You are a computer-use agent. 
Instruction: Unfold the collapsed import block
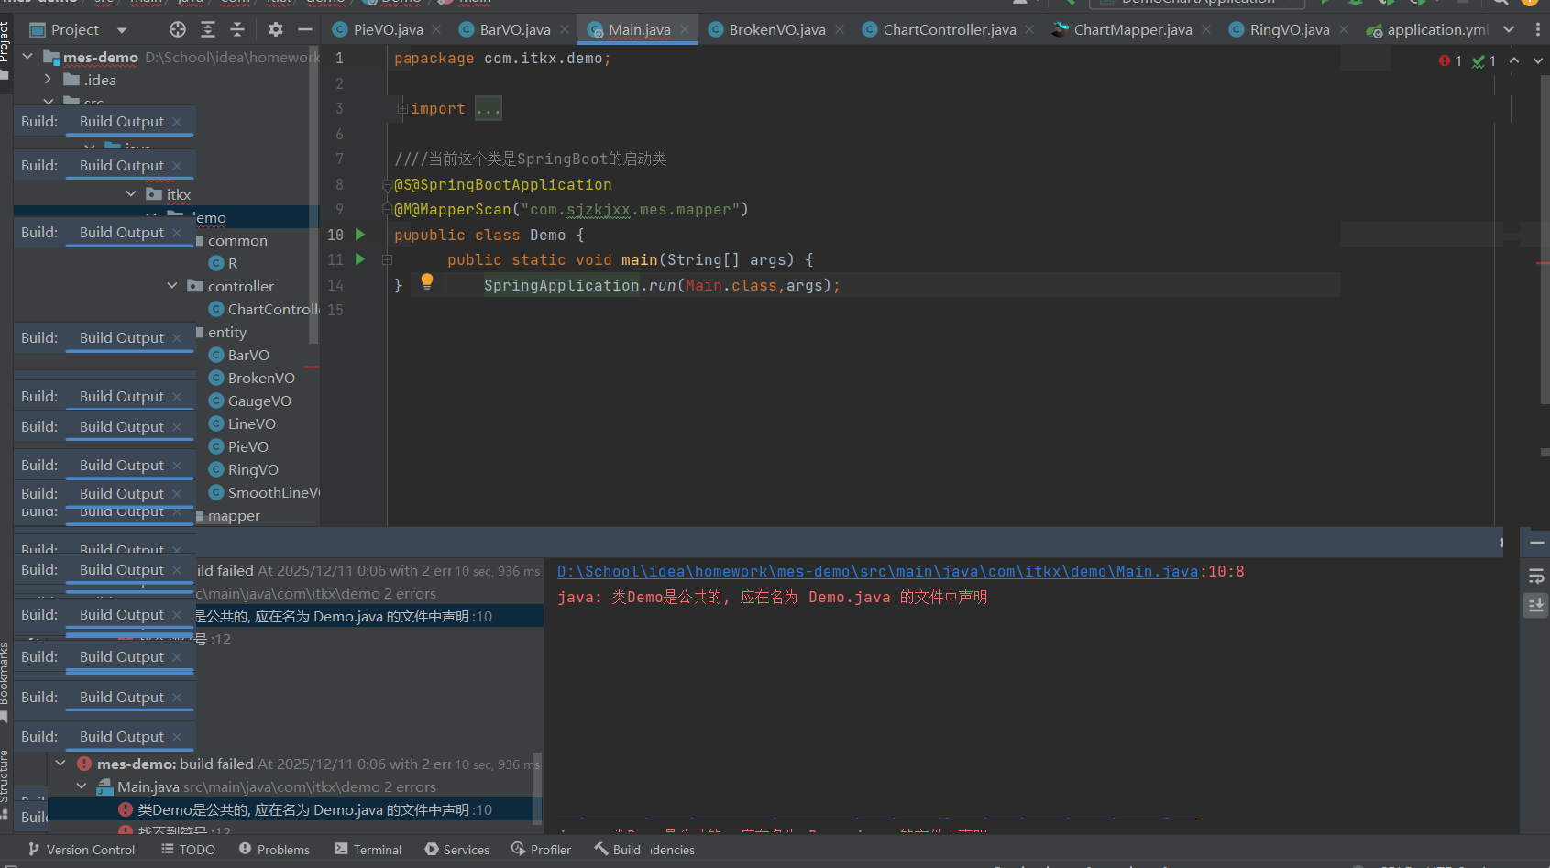[x=402, y=109]
